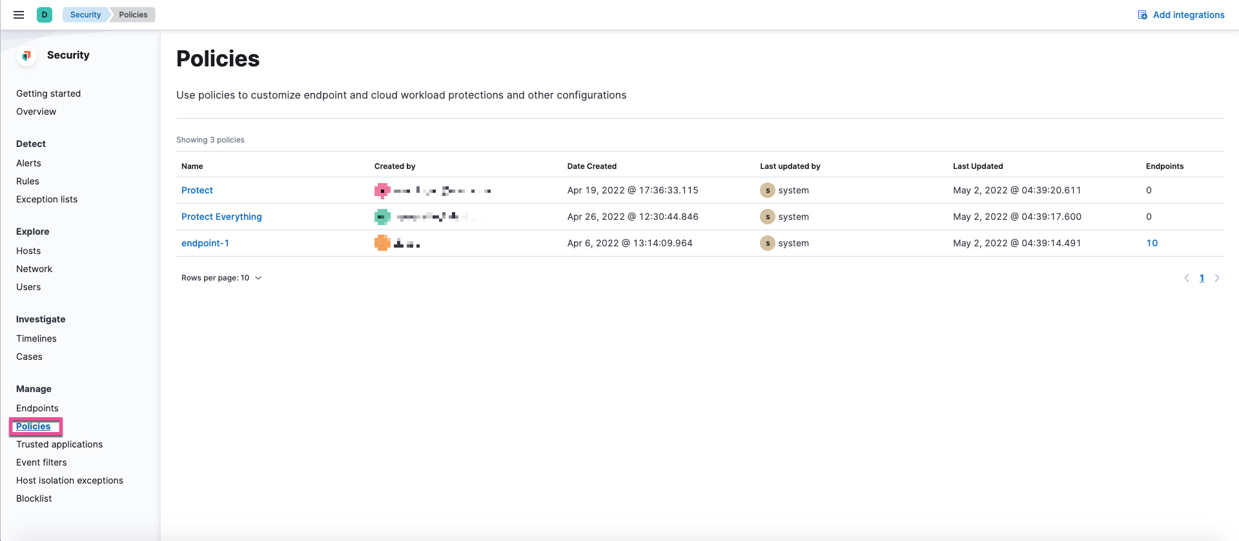Click orange avatar in endpoint-1 row
The width and height of the screenshot is (1239, 541).
coord(382,243)
